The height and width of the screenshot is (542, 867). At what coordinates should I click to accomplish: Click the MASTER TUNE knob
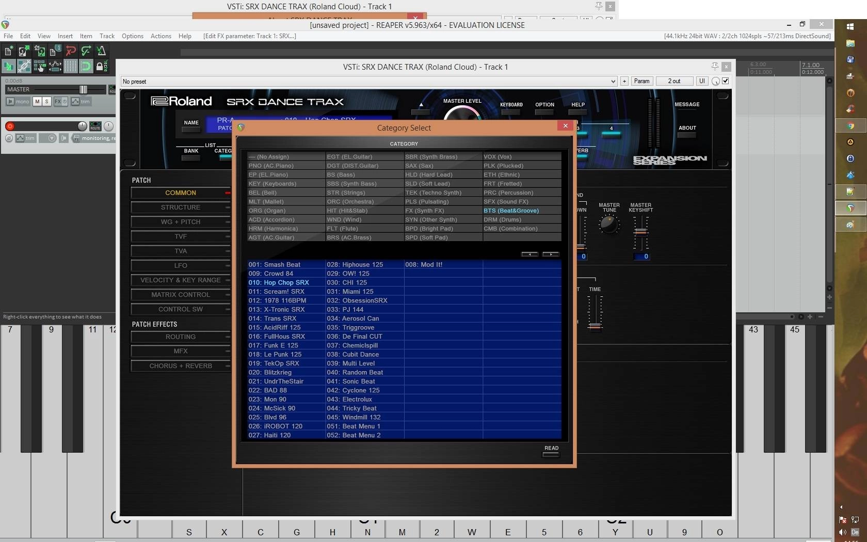coord(609,225)
